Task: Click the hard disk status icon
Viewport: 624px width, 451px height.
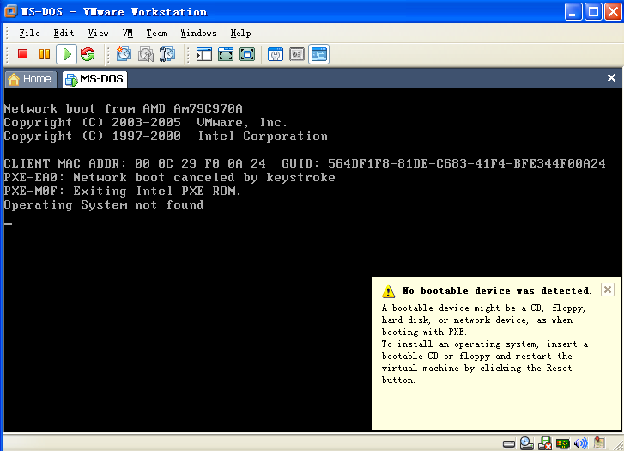Action: coord(509,443)
